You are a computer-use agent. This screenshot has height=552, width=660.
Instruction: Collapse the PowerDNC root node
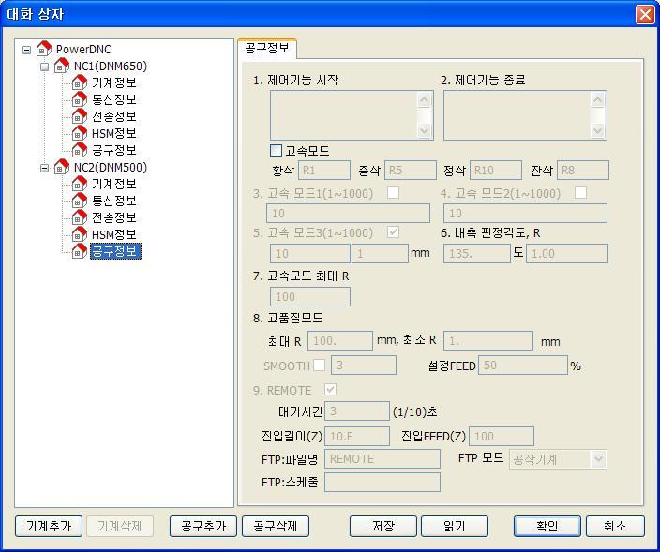(26, 50)
